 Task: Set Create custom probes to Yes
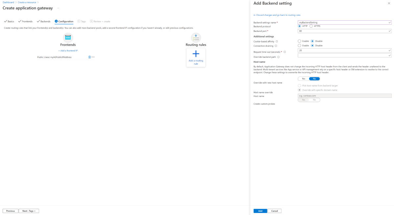(303, 100)
